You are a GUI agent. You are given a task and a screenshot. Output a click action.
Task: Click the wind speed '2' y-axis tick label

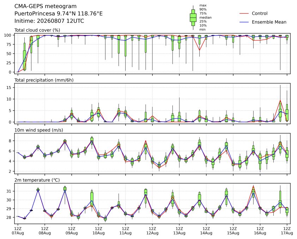[x=11, y=172]
